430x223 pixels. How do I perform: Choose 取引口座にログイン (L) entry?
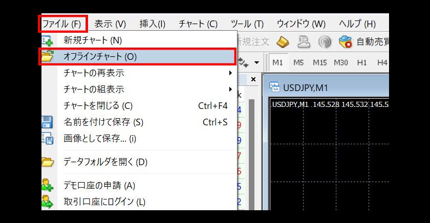pyautogui.click(x=104, y=202)
